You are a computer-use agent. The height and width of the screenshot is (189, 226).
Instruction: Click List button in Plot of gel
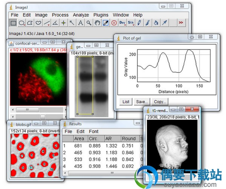coord(126,101)
